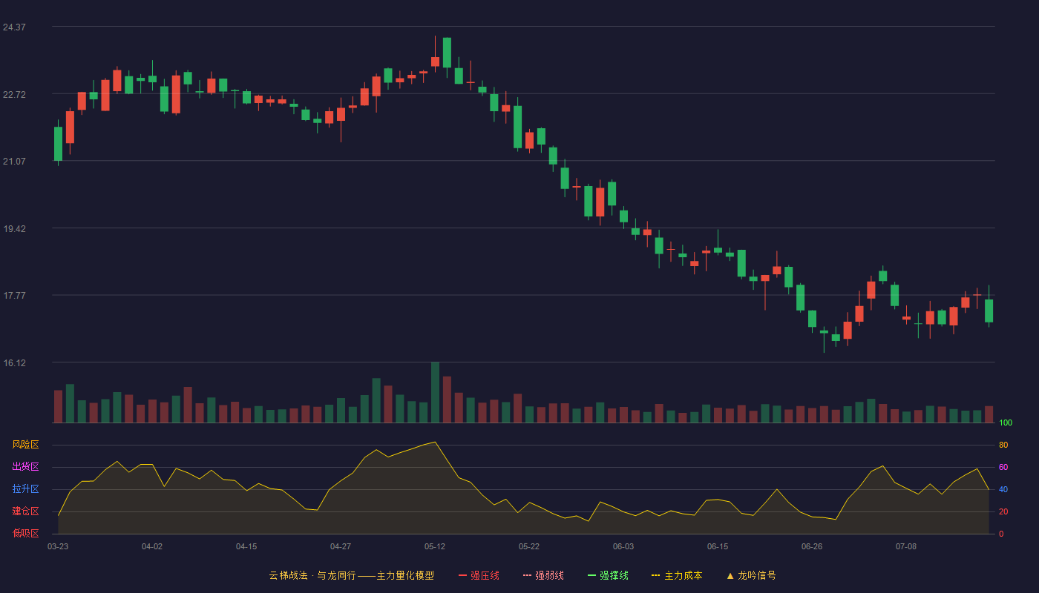The height and width of the screenshot is (593, 1039).
Task: Toggle the 强撑线 legend series
Action: coord(608,575)
